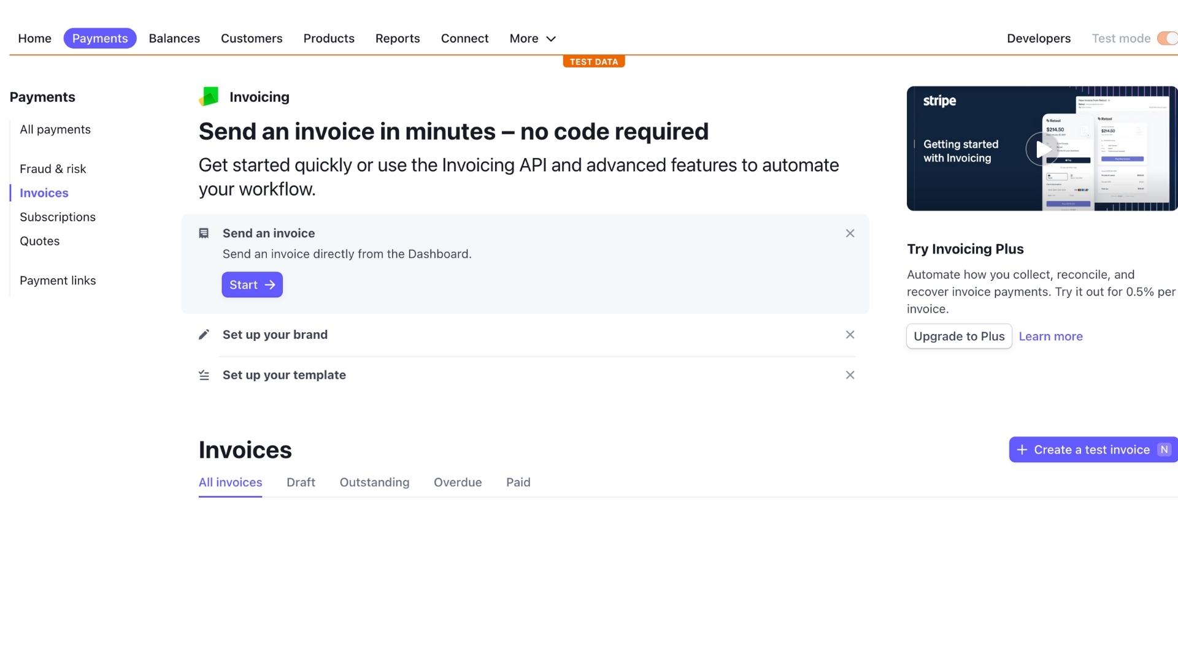1178x662 pixels.
Task: Click the Invoicing icon in sidebar
Action: [210, 96]
